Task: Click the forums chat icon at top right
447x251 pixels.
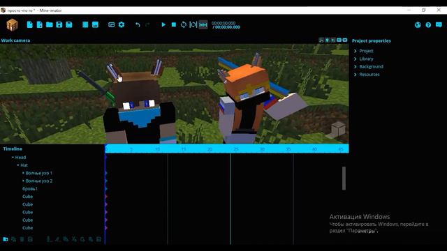Action: (x=439, y=25)
